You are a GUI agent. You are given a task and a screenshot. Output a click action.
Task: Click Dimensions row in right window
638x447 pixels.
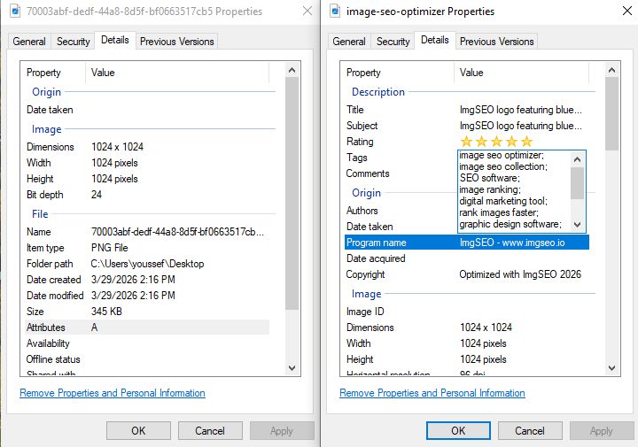(467, 328)
